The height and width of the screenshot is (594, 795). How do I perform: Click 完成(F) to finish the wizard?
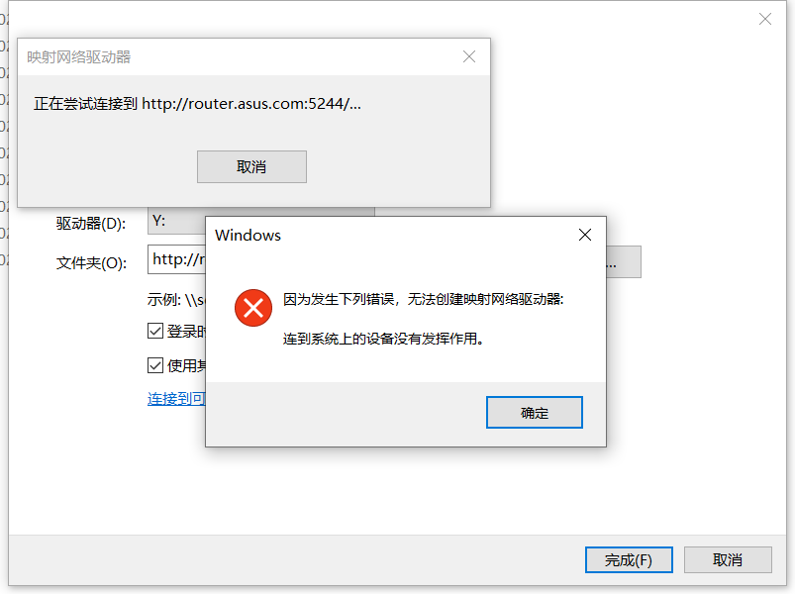(629, 560)
